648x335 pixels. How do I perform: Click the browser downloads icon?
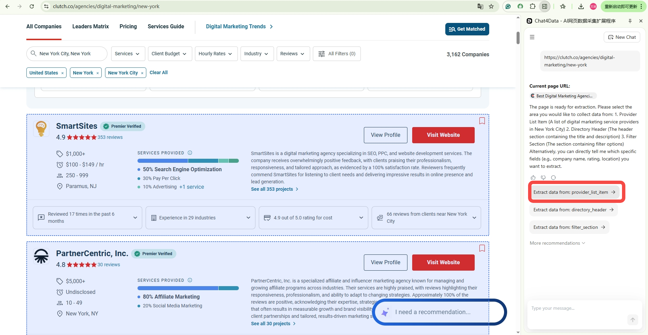click(581, 6)
